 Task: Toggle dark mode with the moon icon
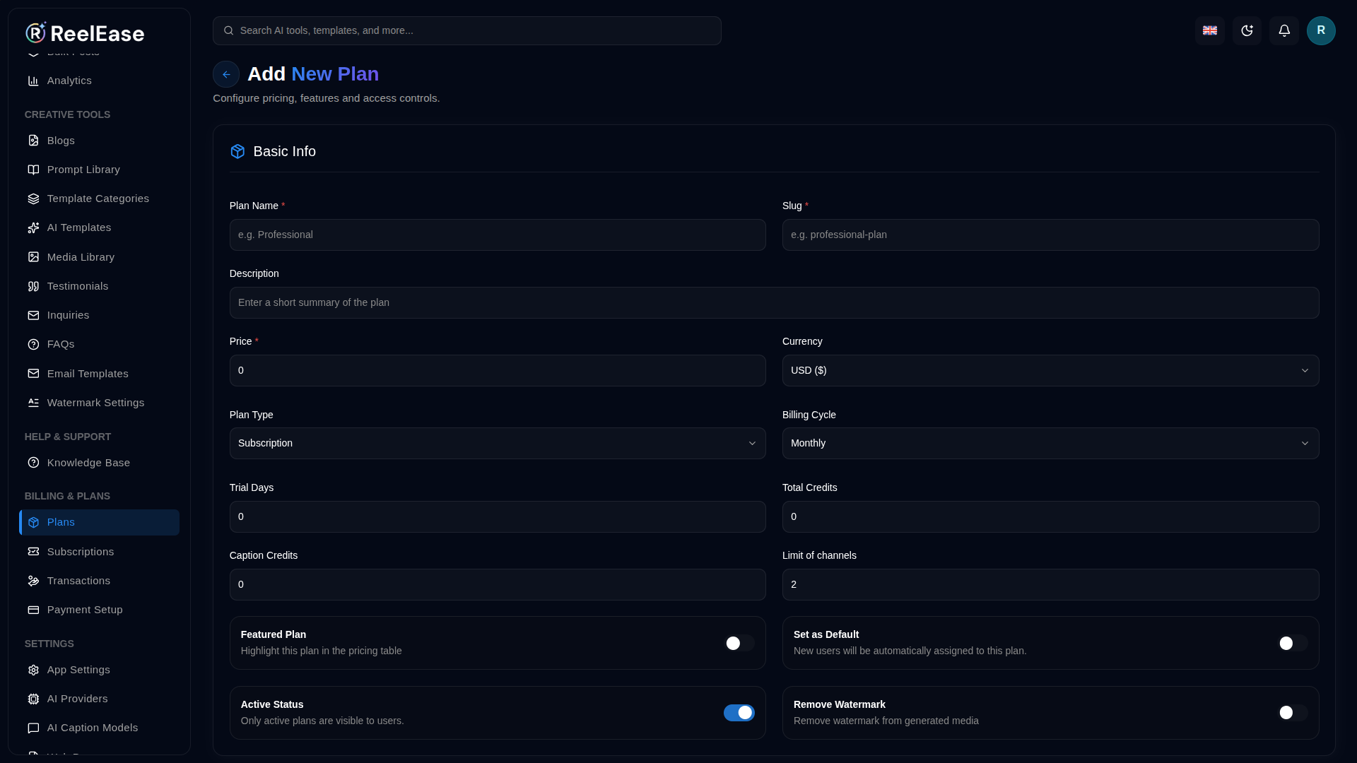pyautogui.click(x=1247, y=30)
